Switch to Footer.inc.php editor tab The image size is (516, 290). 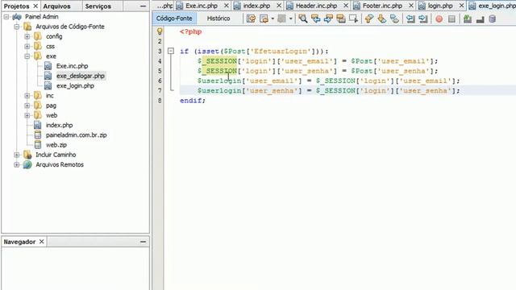point(382,6)
